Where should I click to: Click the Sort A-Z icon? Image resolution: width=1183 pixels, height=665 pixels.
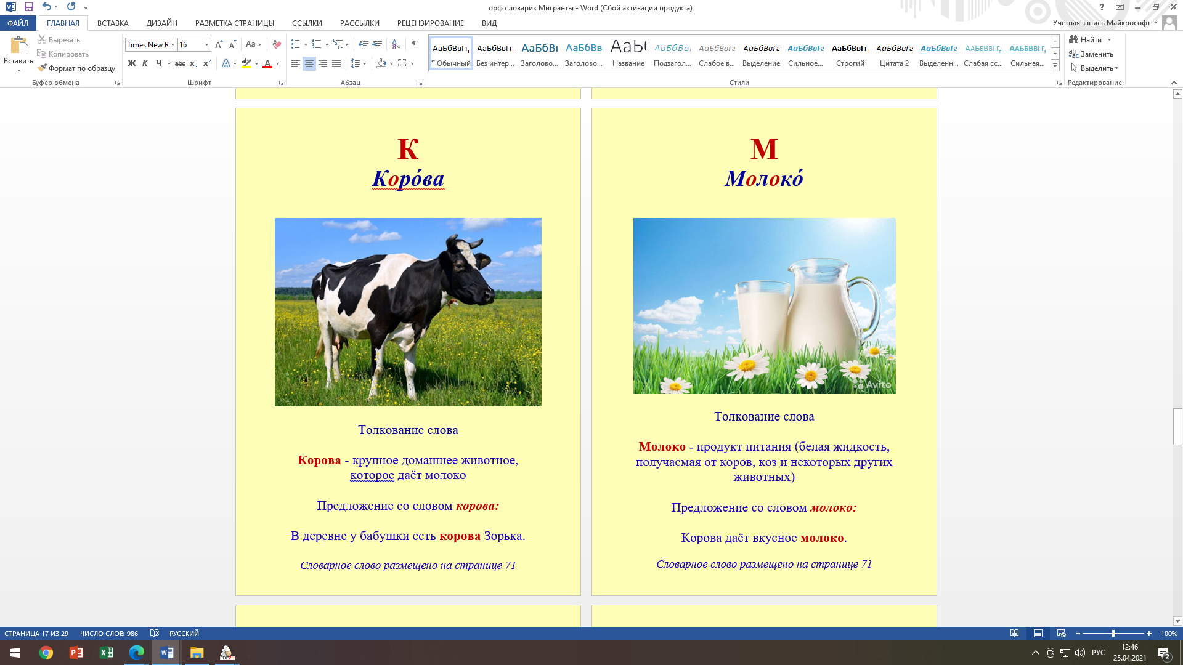tap(396, 44)
